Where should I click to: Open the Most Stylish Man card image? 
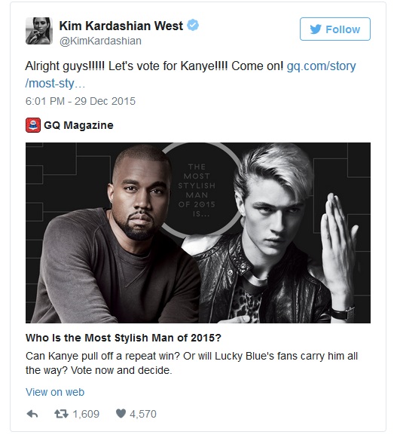198,233
